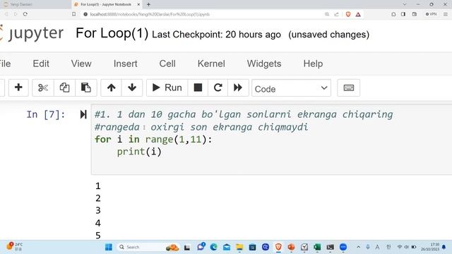Share this page using the share icon

(336, 14)
